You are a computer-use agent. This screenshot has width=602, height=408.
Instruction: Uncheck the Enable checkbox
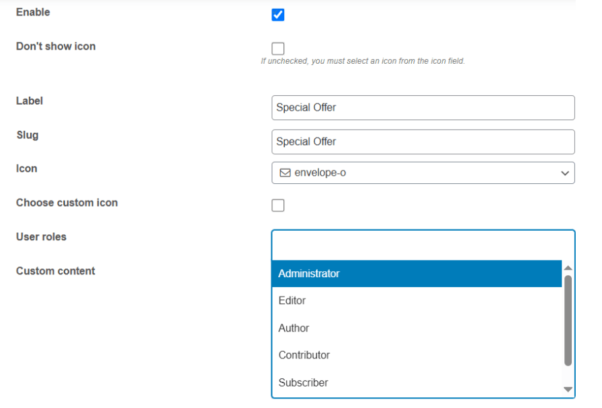[277, 14]
